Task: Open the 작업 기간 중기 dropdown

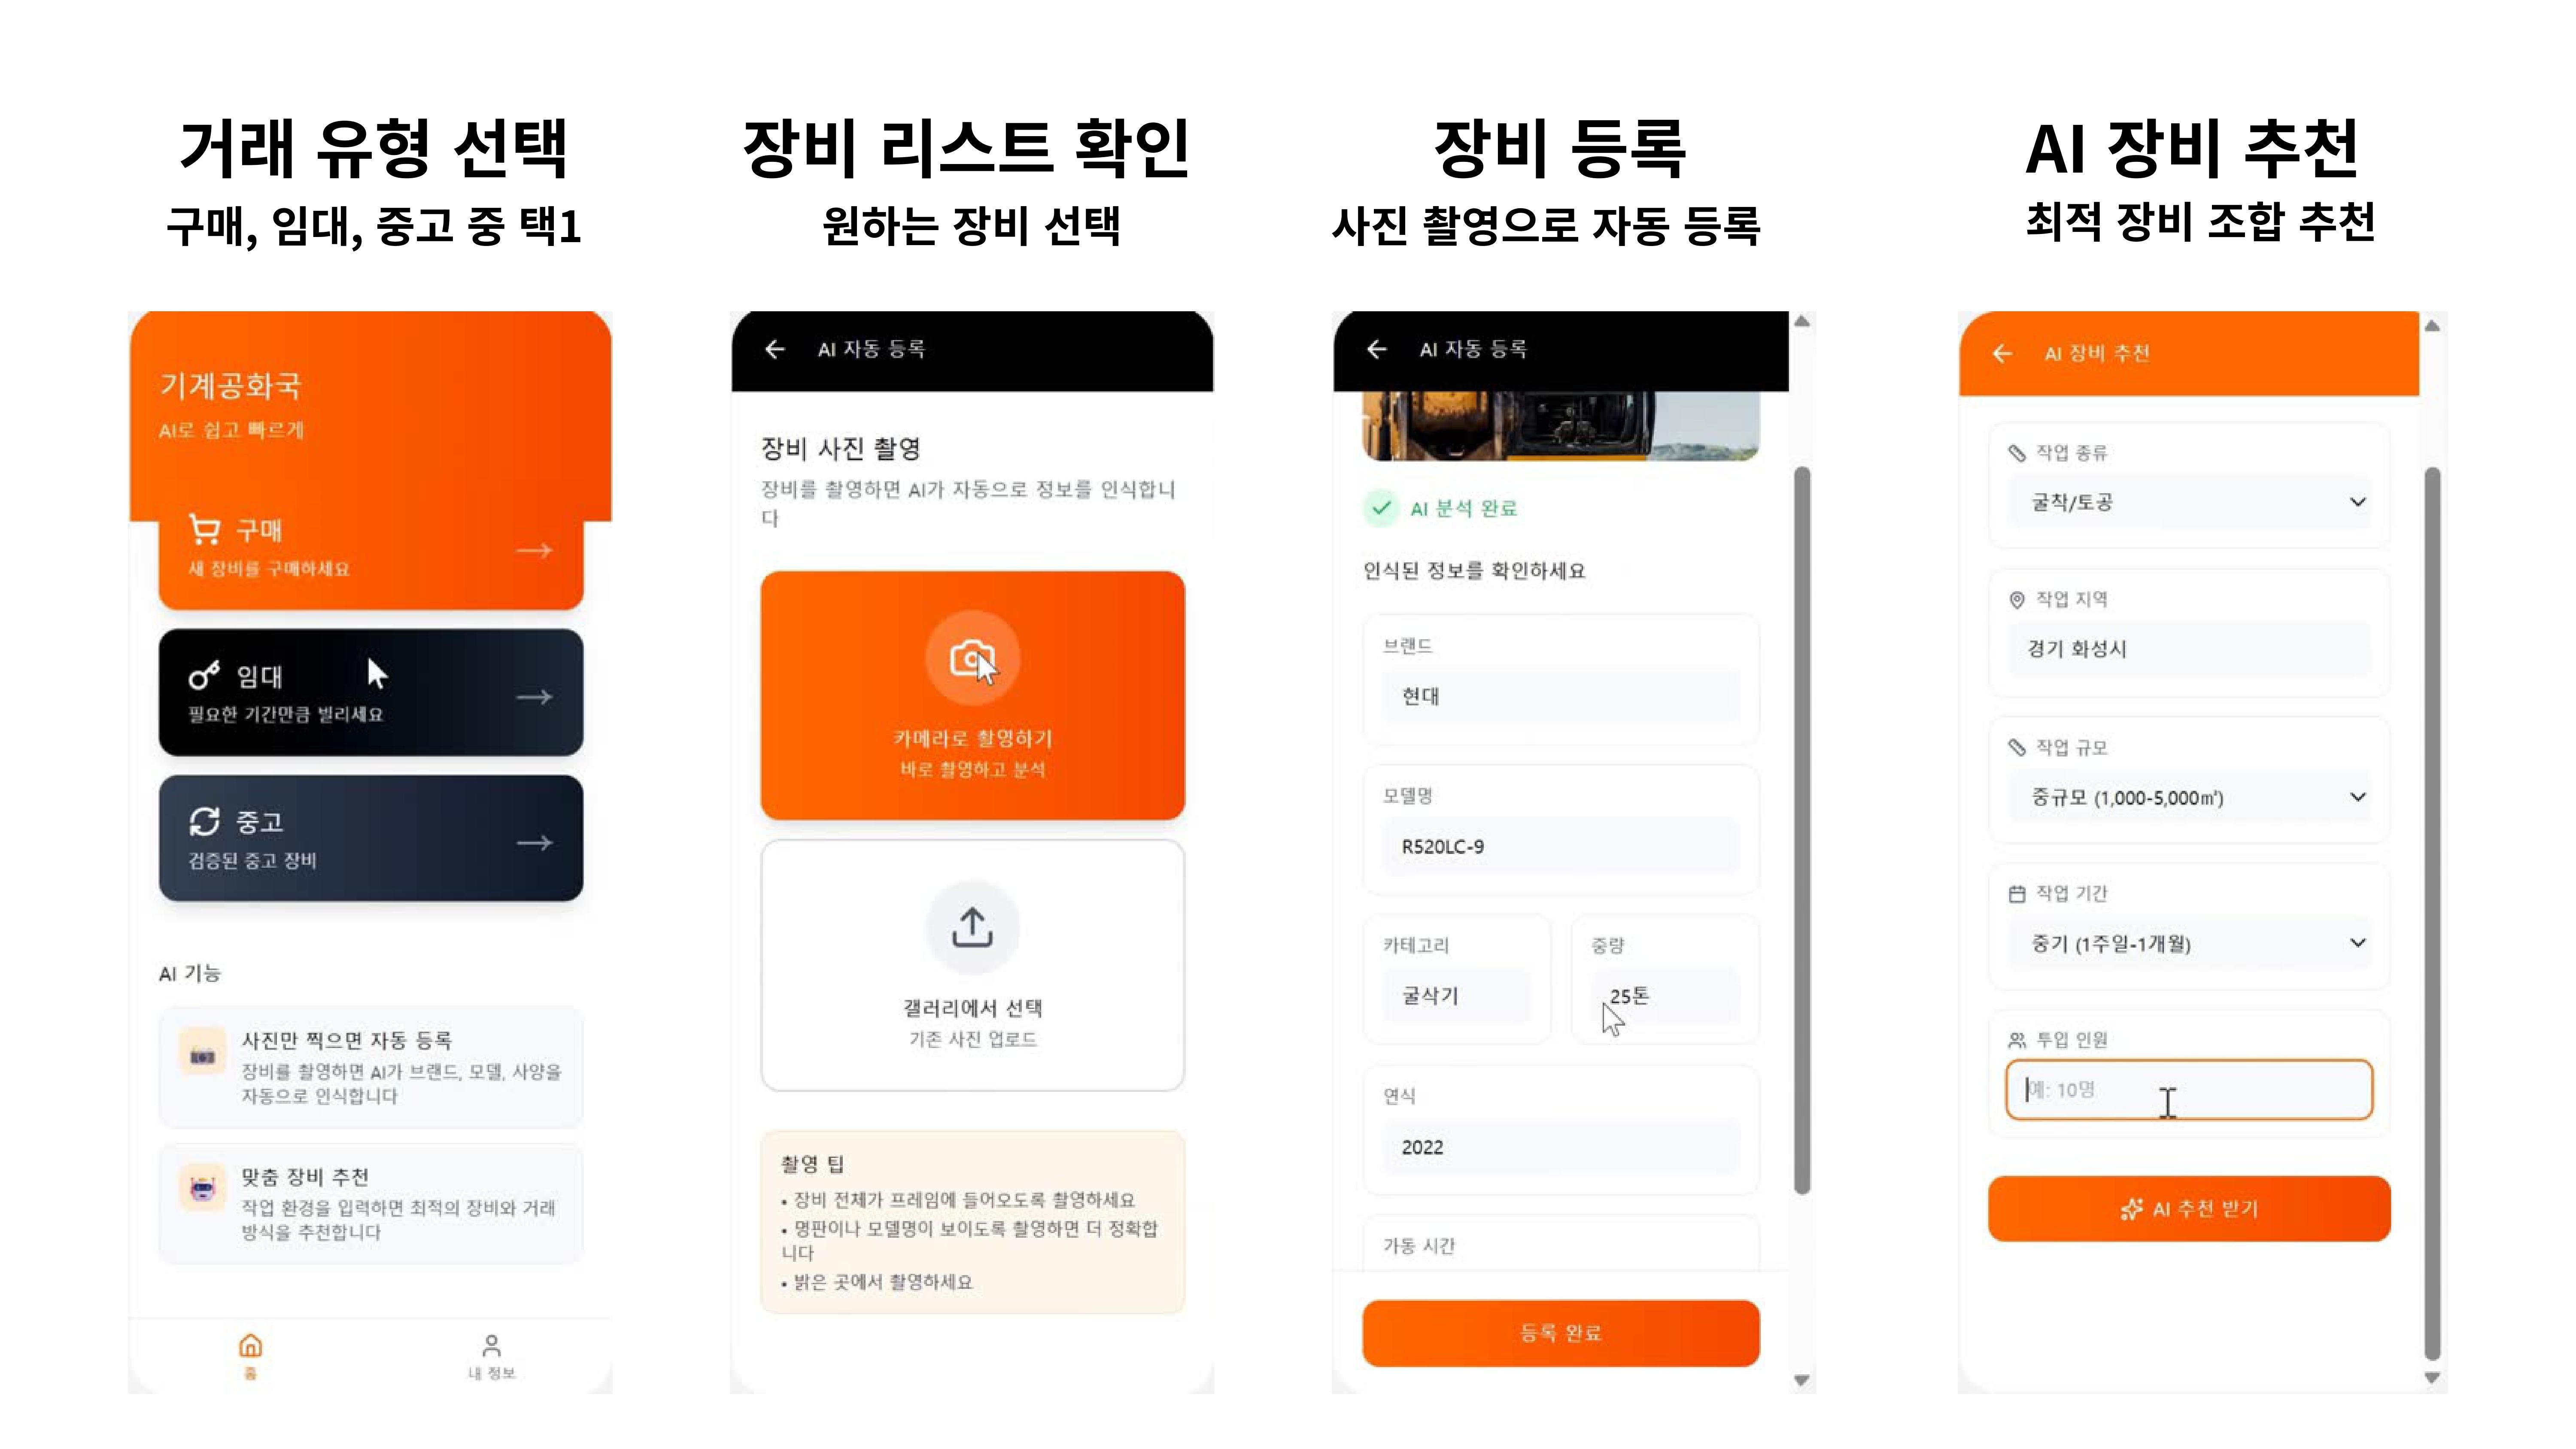Action: click(2189, 943)
